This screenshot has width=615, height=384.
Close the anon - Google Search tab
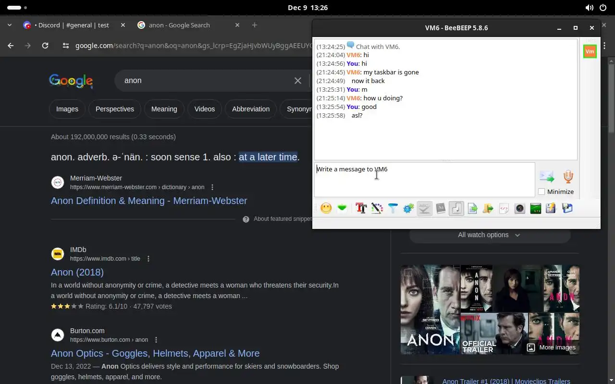237,25
